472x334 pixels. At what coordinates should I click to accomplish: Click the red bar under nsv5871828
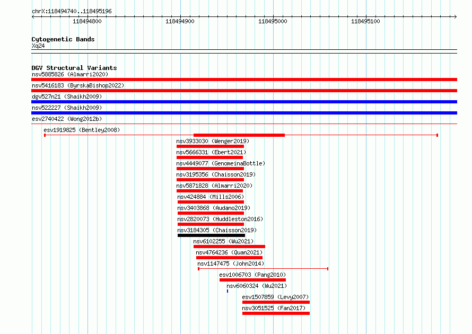[x=209, y=191]
